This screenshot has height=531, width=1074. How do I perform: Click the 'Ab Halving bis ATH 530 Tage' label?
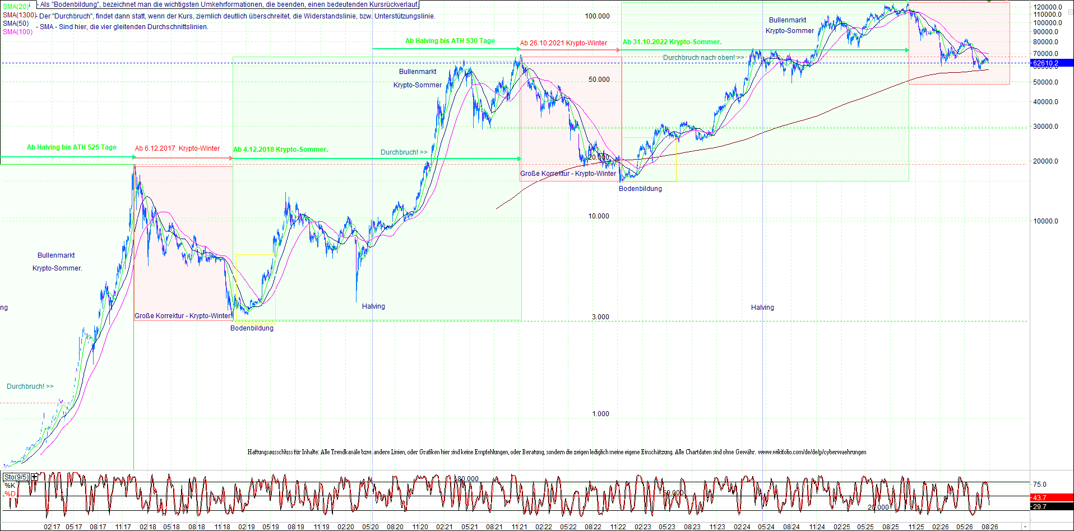[450, 41]
